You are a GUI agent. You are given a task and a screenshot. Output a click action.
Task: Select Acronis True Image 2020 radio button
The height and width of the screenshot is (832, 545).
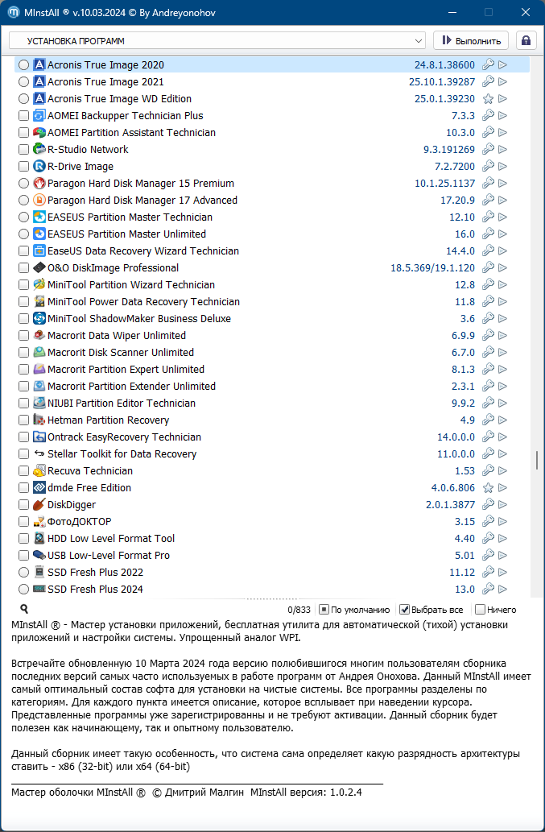pos(23,65)
